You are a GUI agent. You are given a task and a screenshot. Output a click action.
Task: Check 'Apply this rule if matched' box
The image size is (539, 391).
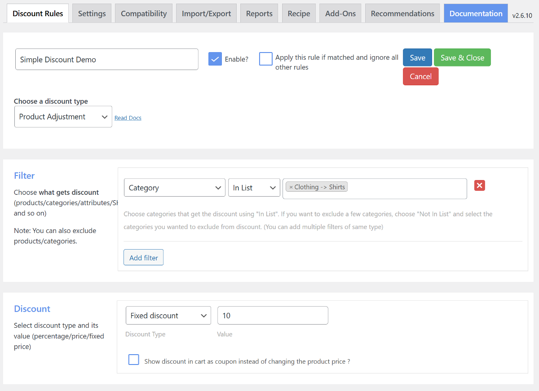(266, 59)
